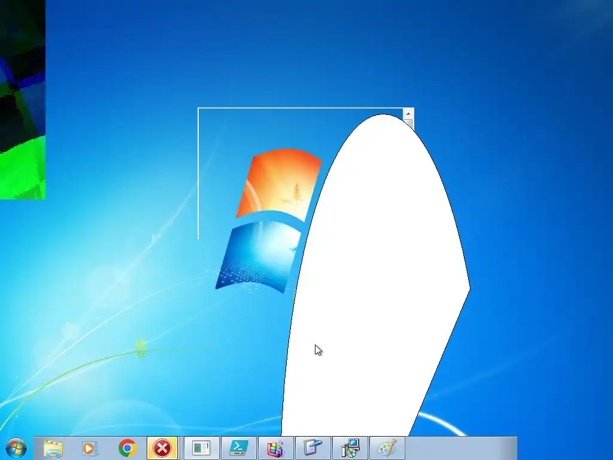
Task: Open the Task Manager-style window taskbar button
Action: coord(201,448)
